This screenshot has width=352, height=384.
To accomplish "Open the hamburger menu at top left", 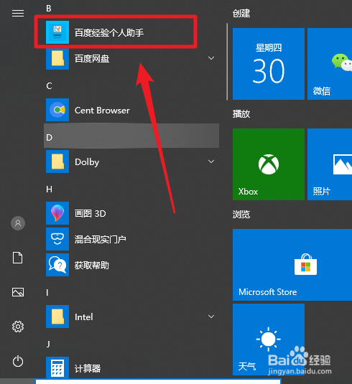I will 18,13.
